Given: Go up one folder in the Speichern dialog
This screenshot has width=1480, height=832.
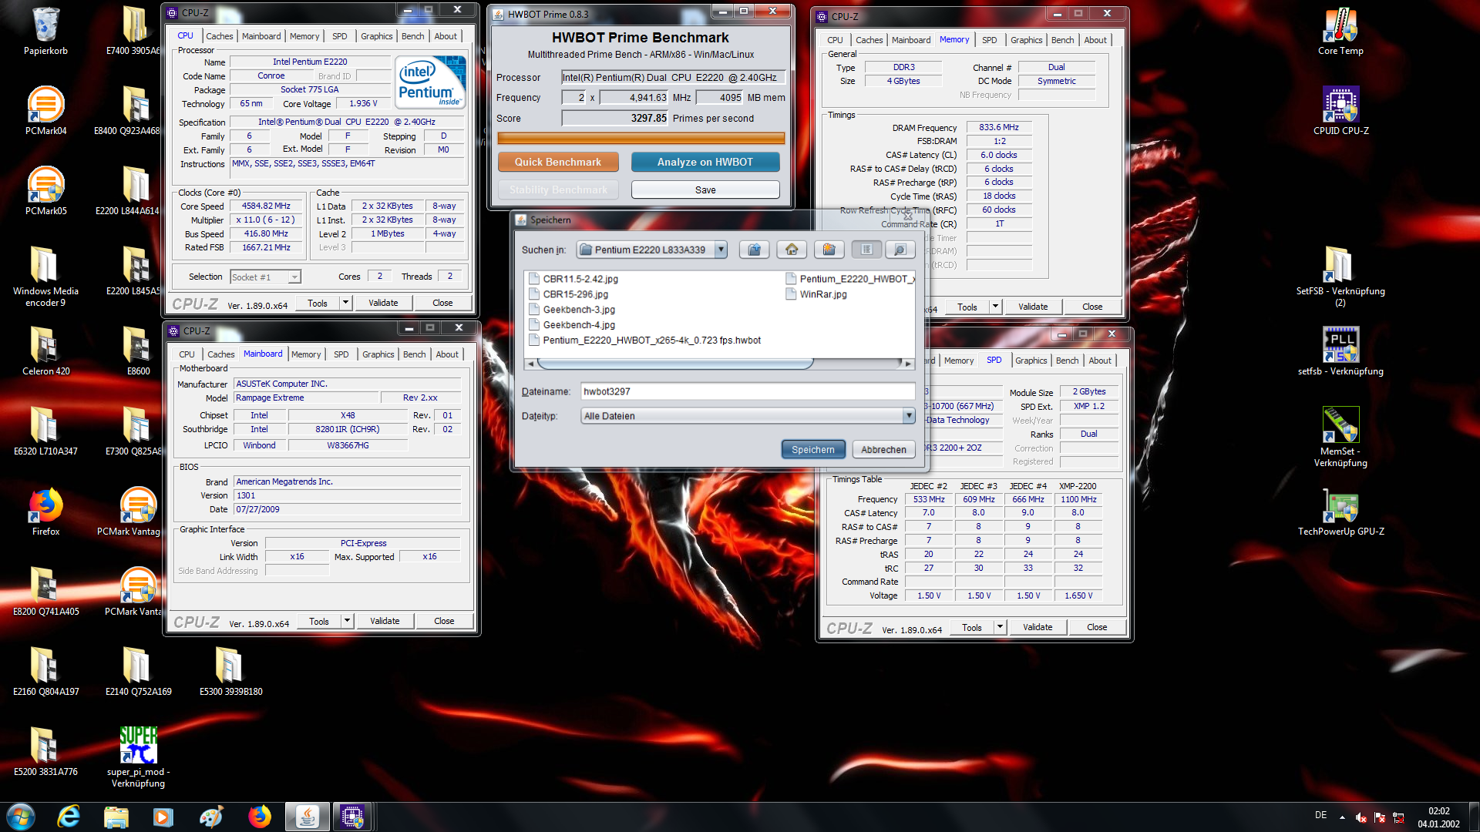Looking at the screenshot, I should 755,250.
